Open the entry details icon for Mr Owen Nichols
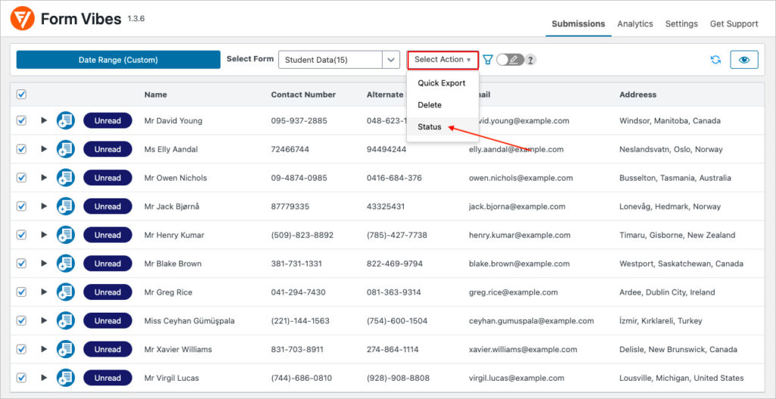Image resolution: width=776 pixels, height=399 pixels. point(66,178)
